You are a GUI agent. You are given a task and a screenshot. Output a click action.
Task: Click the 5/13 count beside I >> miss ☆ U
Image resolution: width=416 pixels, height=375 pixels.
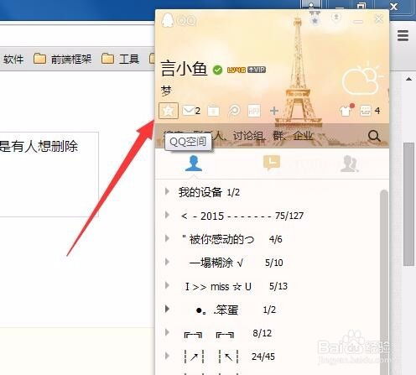point(278,286)
